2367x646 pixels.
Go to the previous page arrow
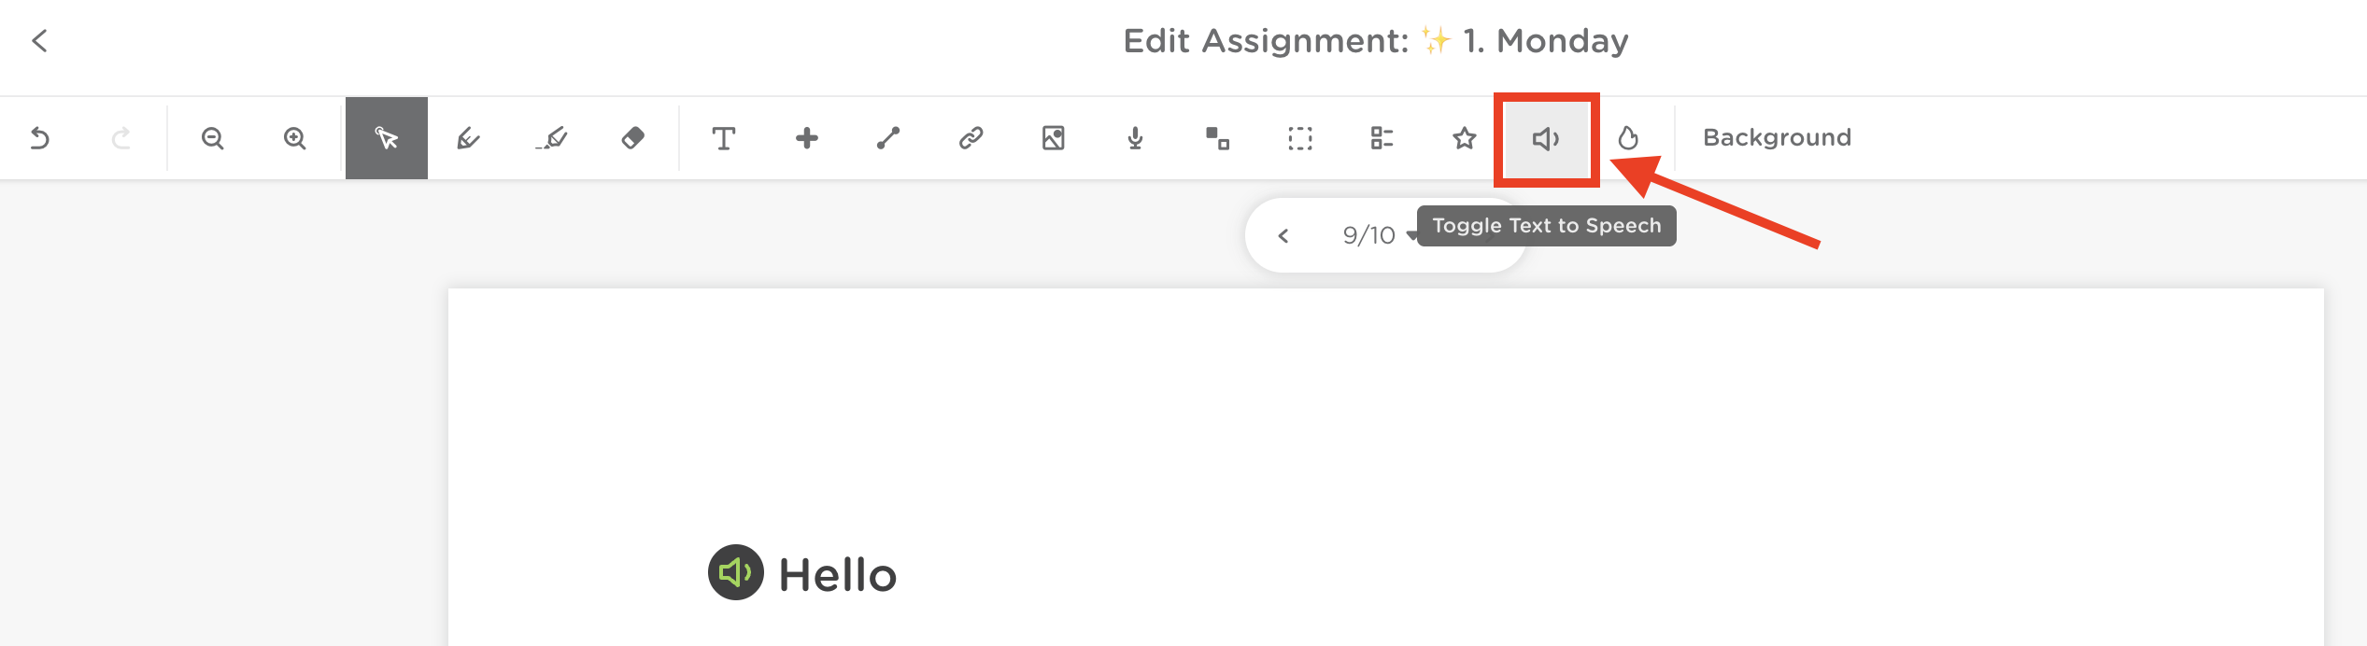click(1283, 236)
